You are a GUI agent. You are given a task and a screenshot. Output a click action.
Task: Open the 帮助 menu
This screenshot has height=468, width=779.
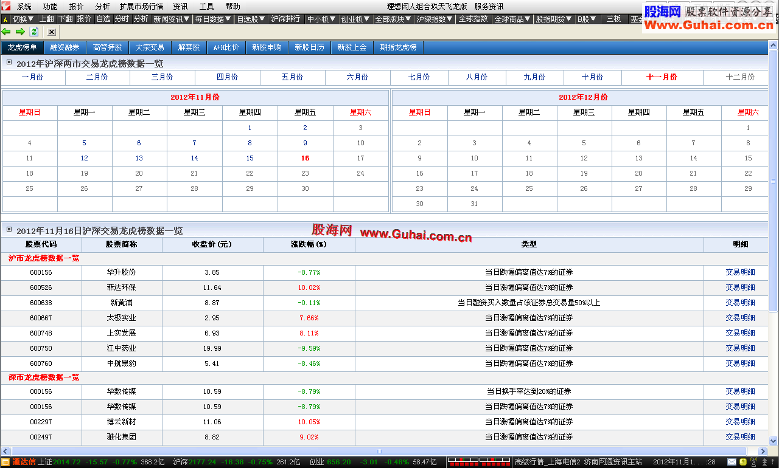(x=232, y=7)
